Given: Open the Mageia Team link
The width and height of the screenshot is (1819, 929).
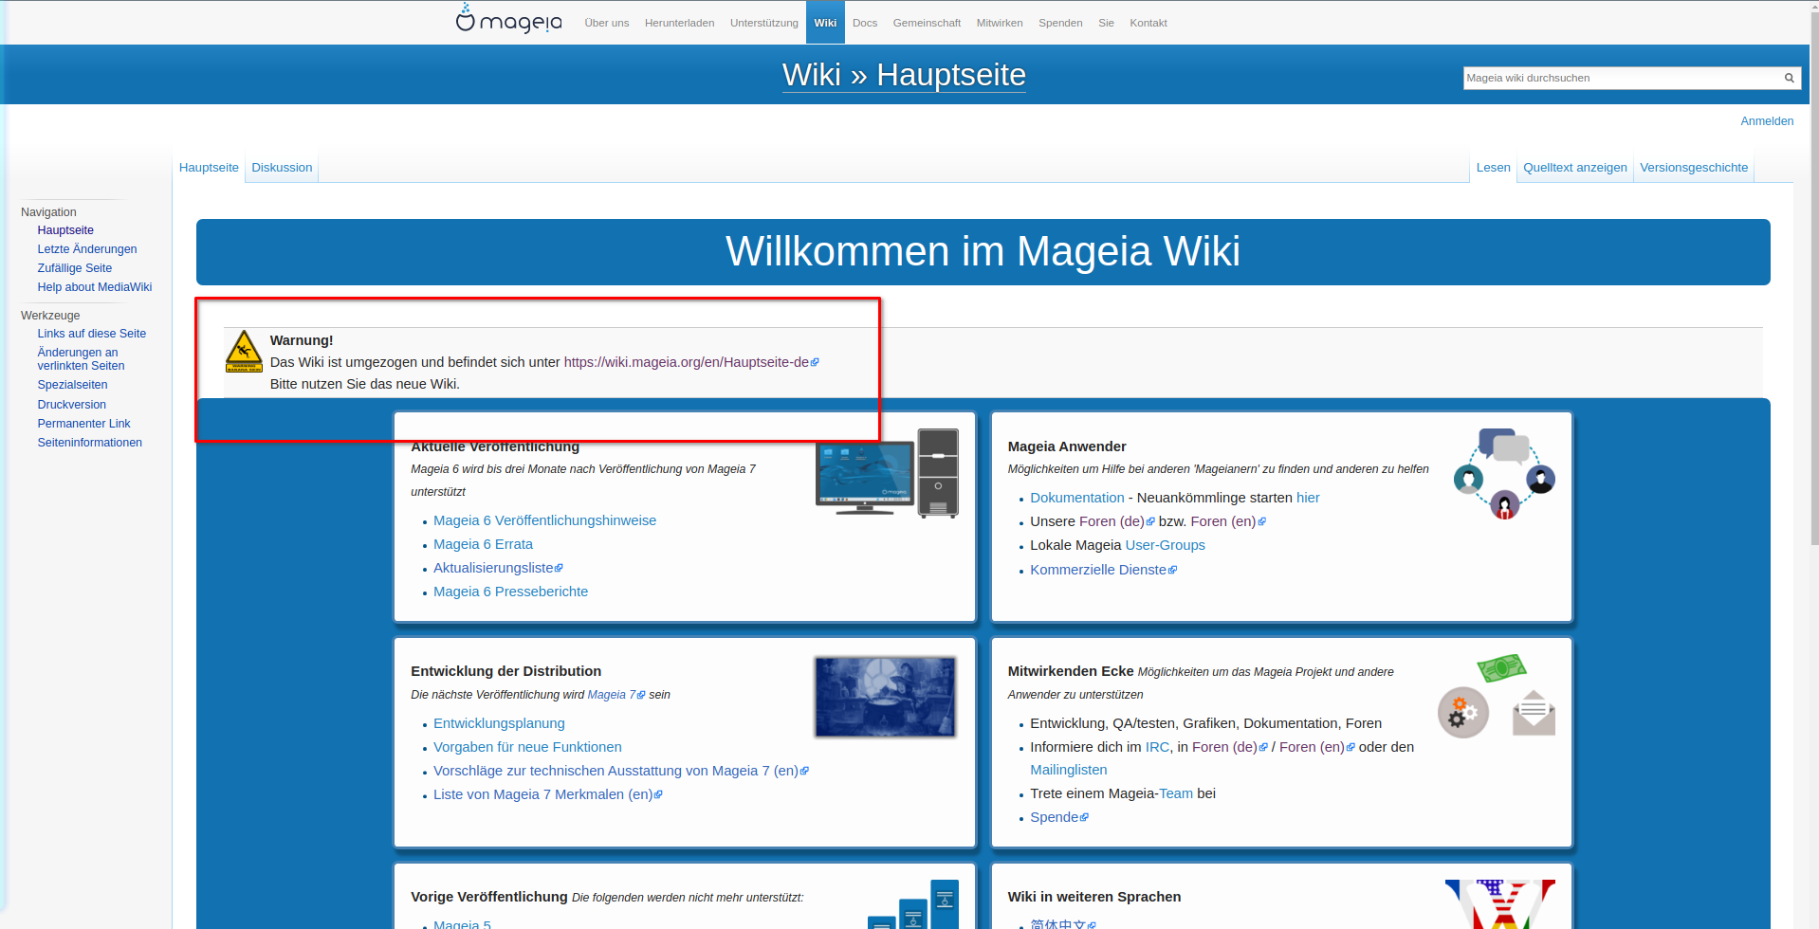Looking at the screenshot, I should point(1176,793).
